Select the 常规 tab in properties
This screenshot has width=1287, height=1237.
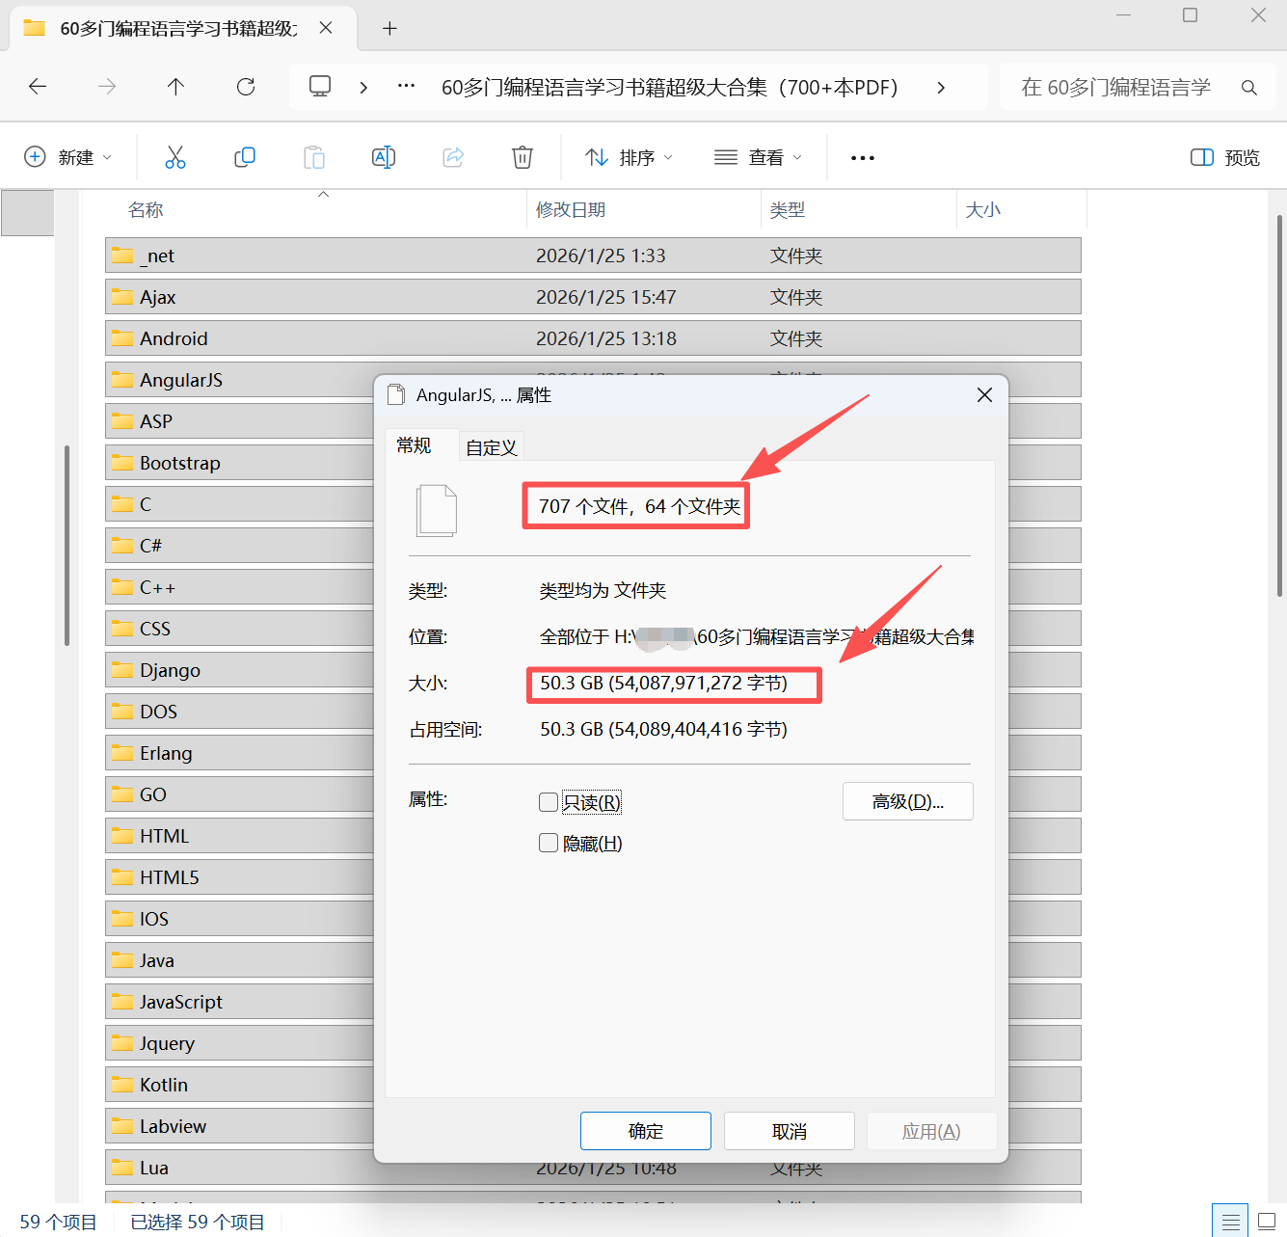click(x=415, y=445)
